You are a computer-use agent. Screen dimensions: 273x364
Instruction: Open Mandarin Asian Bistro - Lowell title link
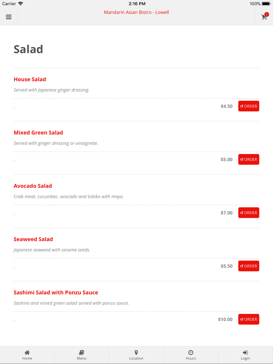pos(136,12)
